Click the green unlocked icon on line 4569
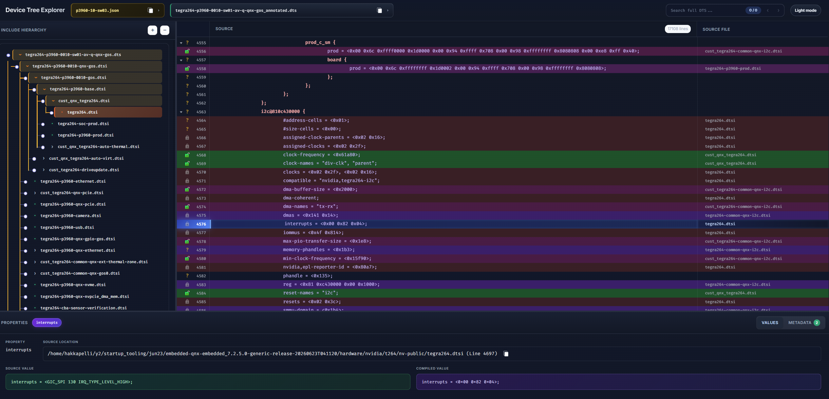Image resolution: width=829 pixels, height=399 pixels. click(x=187, y=164)
